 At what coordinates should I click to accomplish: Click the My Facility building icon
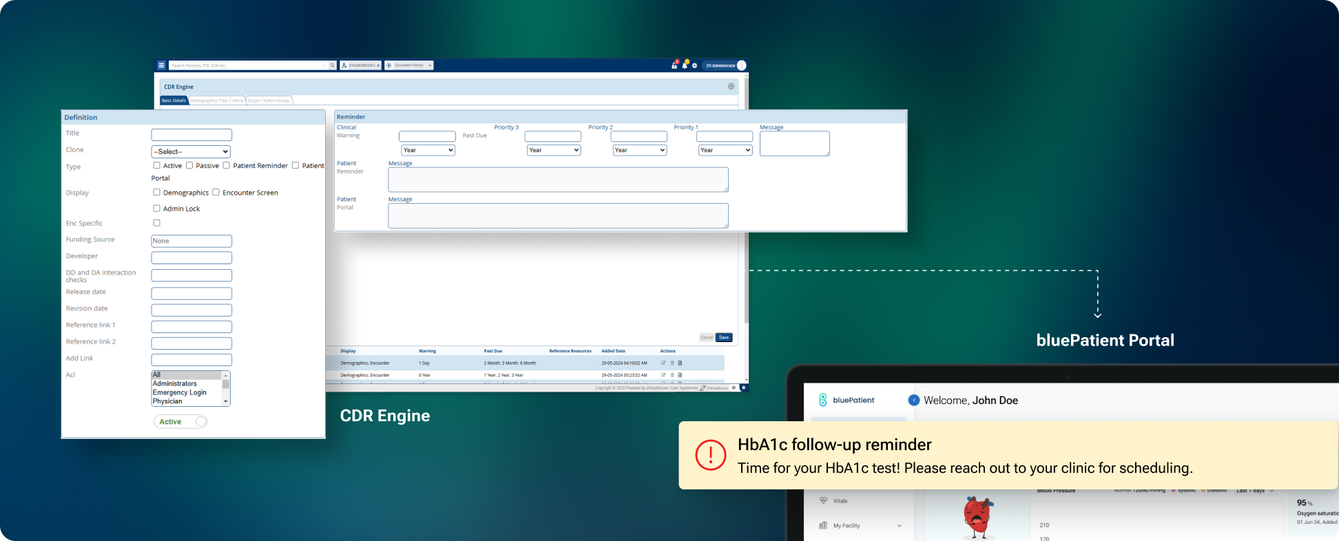pyautogui.click(x=823, y=525)
